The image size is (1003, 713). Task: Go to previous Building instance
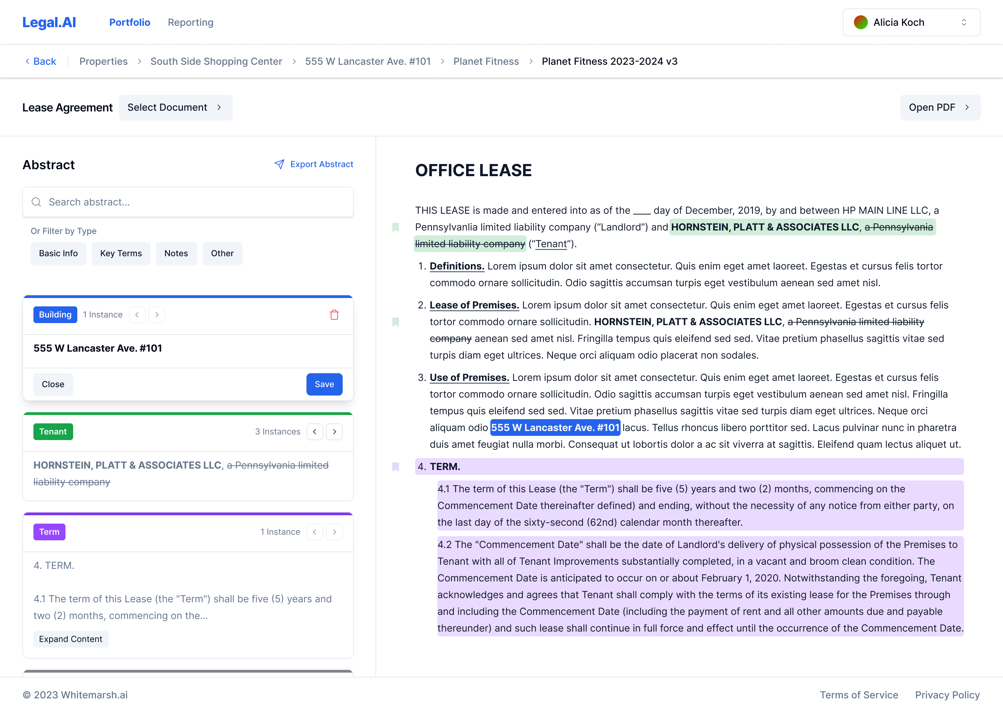coord(137,315)
